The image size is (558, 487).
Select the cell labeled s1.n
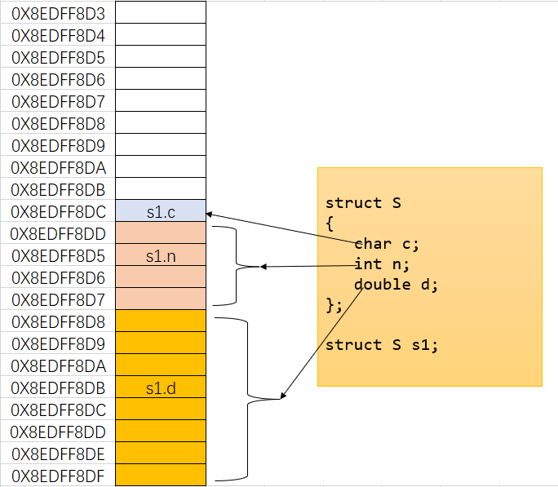point(160,256)
